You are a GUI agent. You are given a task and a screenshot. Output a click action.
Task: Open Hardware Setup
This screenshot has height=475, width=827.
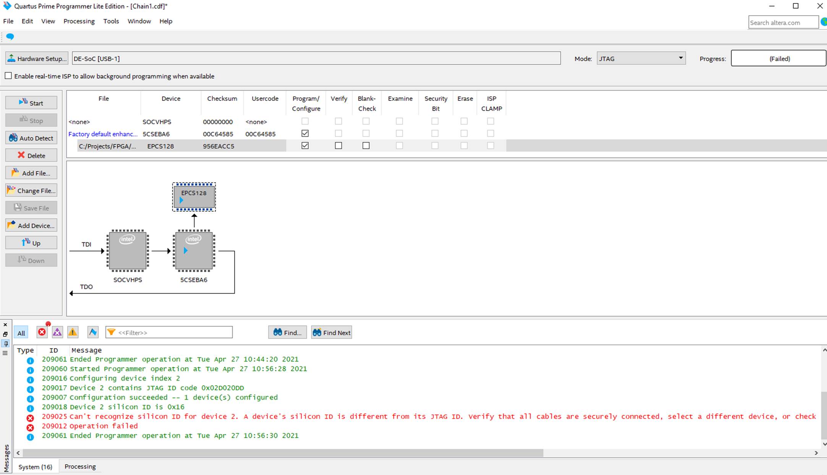pyautogui.click(x=37, y=58)
